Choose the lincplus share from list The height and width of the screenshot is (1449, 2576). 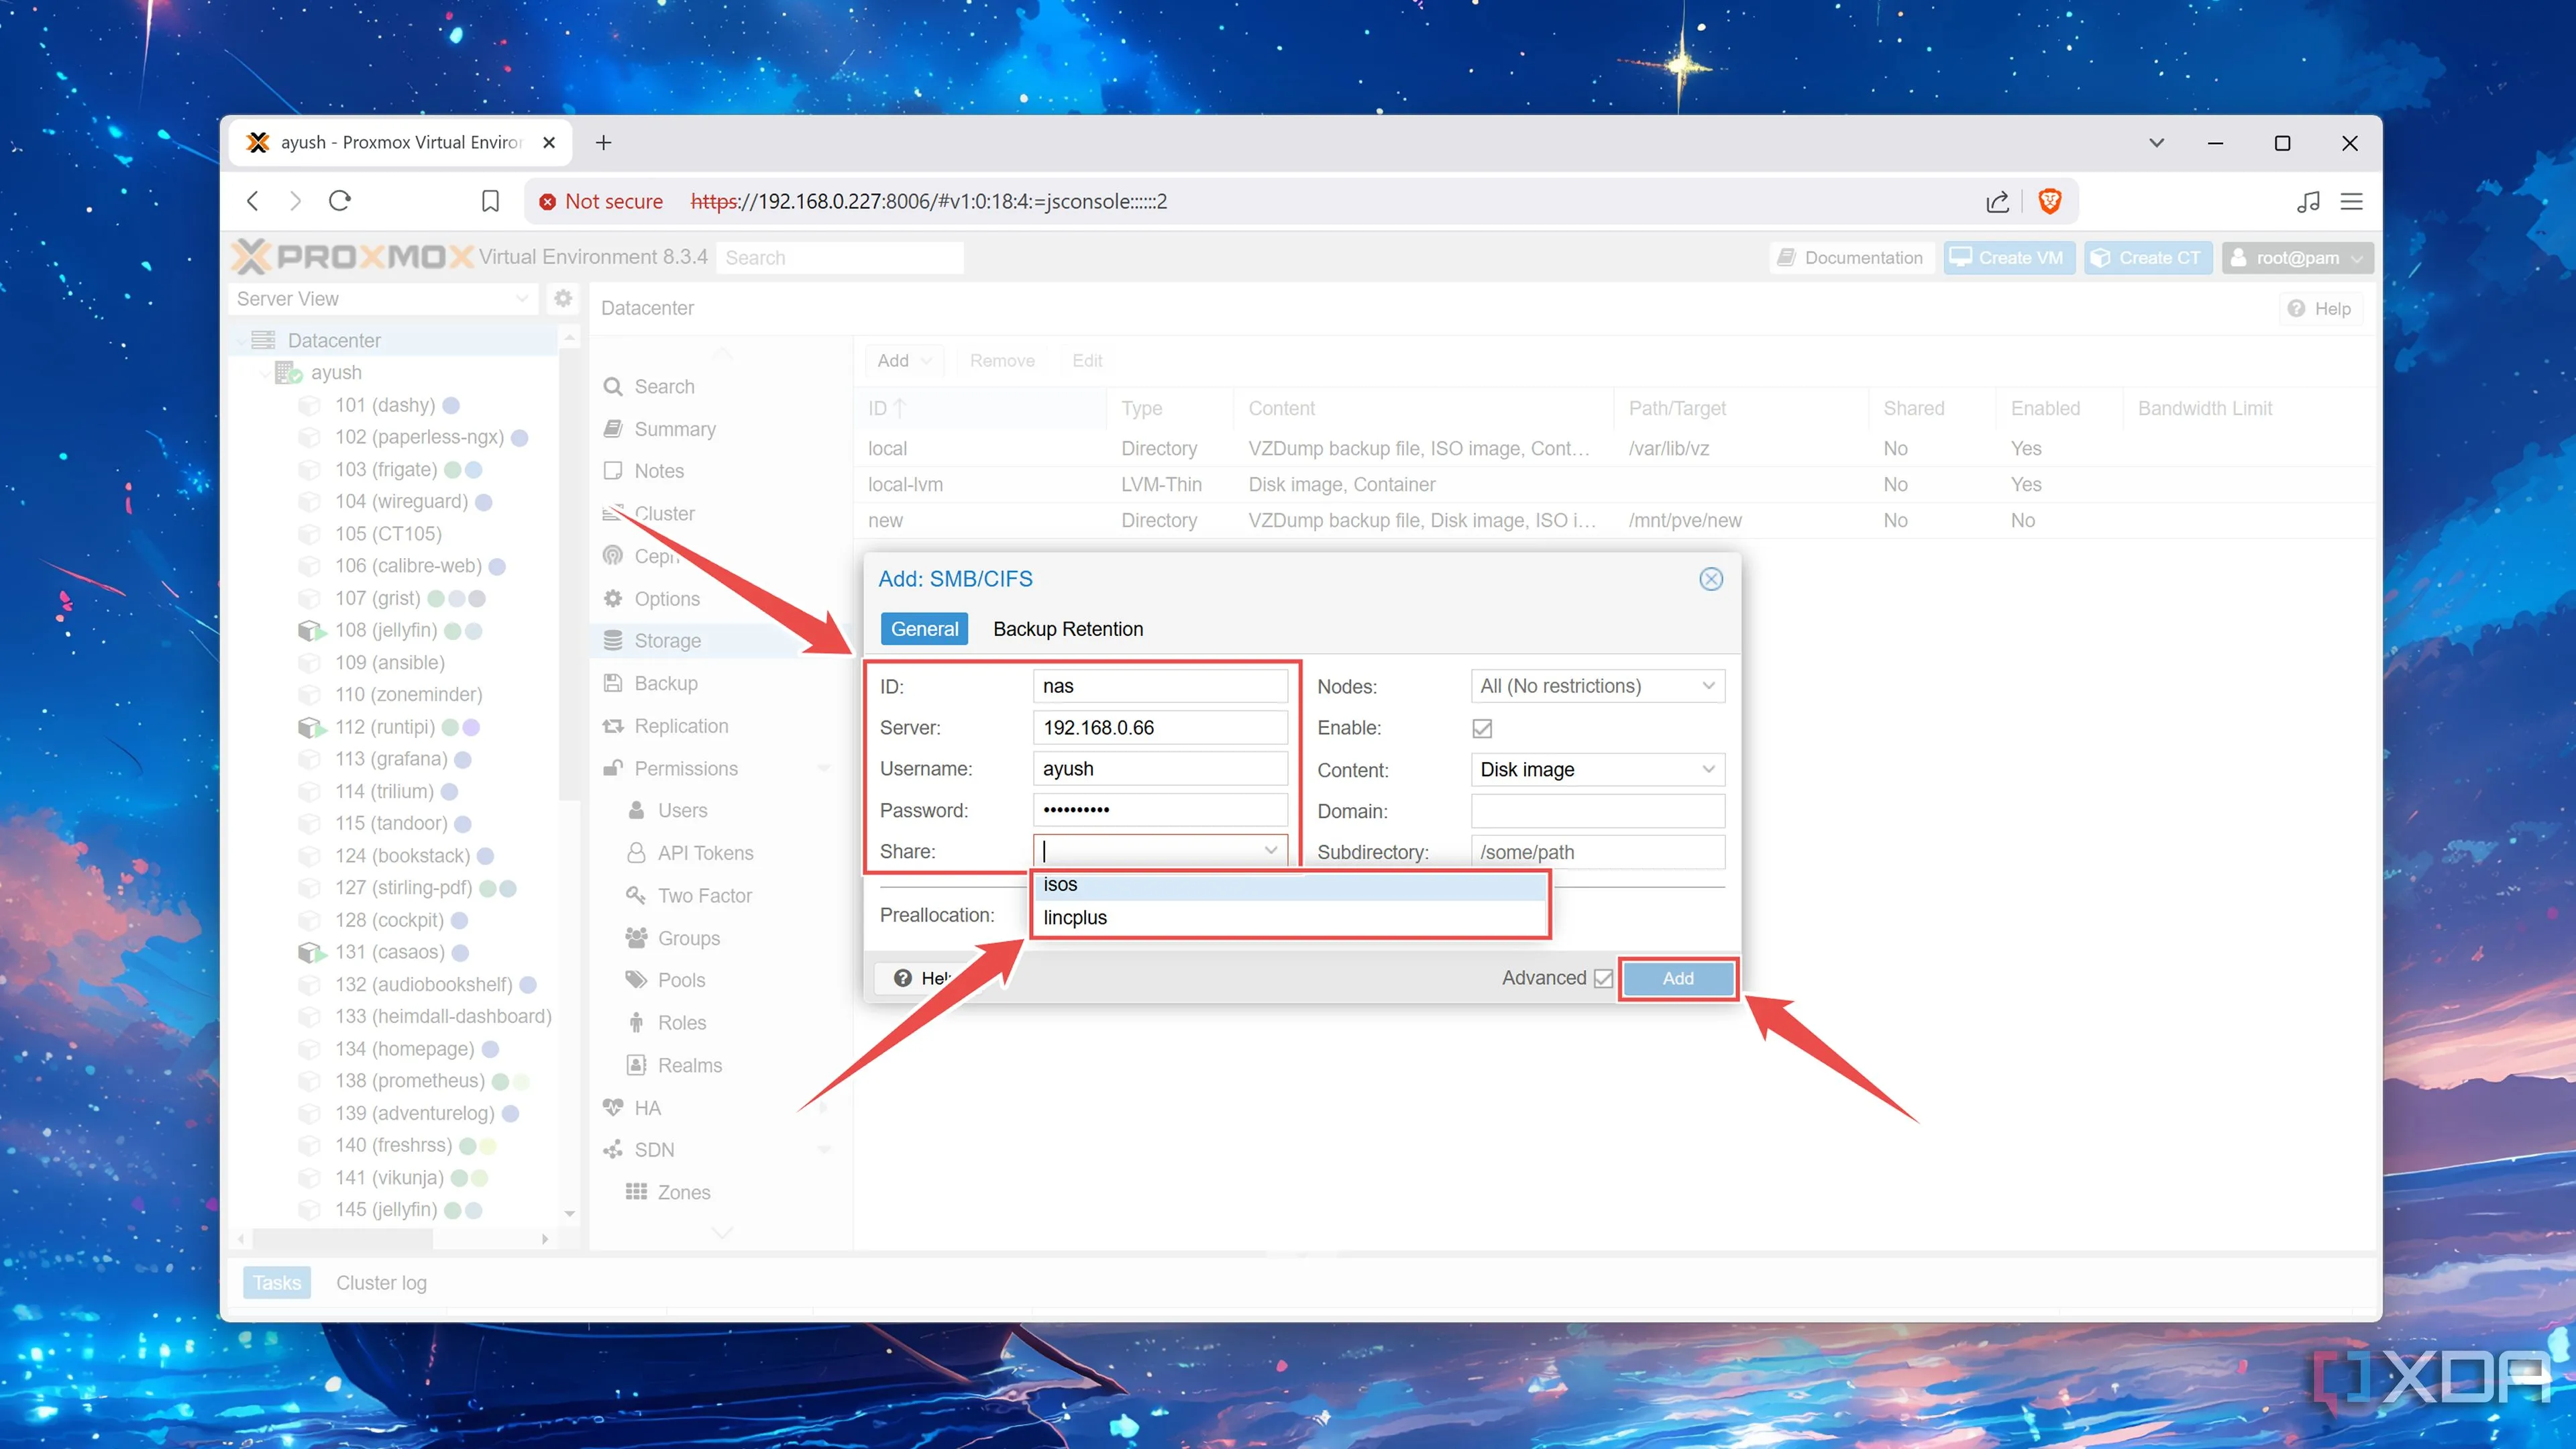tap(1075, 917)
